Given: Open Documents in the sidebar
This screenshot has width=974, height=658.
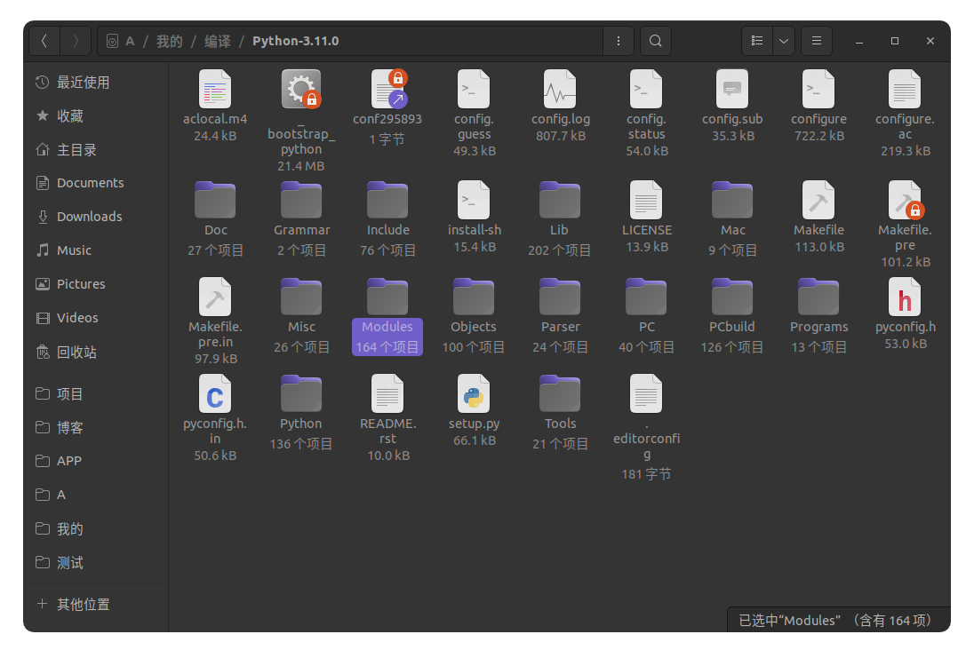Looking at the screenshot, I should pos(96,183).
